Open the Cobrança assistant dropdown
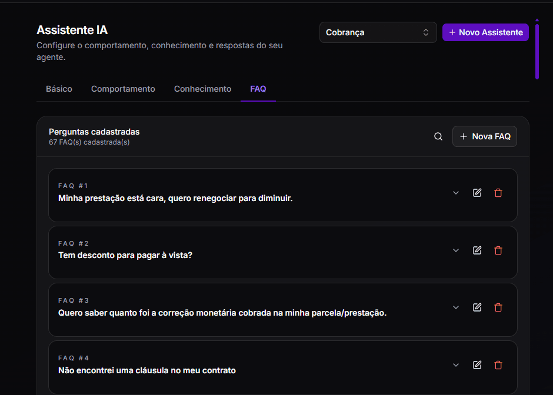Viewport: 553px width, 395px height. coord(378,32)
